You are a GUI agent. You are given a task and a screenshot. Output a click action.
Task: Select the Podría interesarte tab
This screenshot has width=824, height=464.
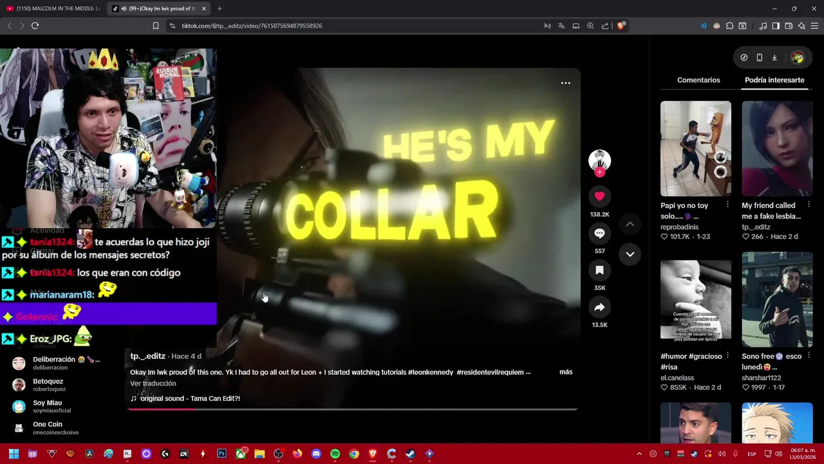click(x=774, y=80)
